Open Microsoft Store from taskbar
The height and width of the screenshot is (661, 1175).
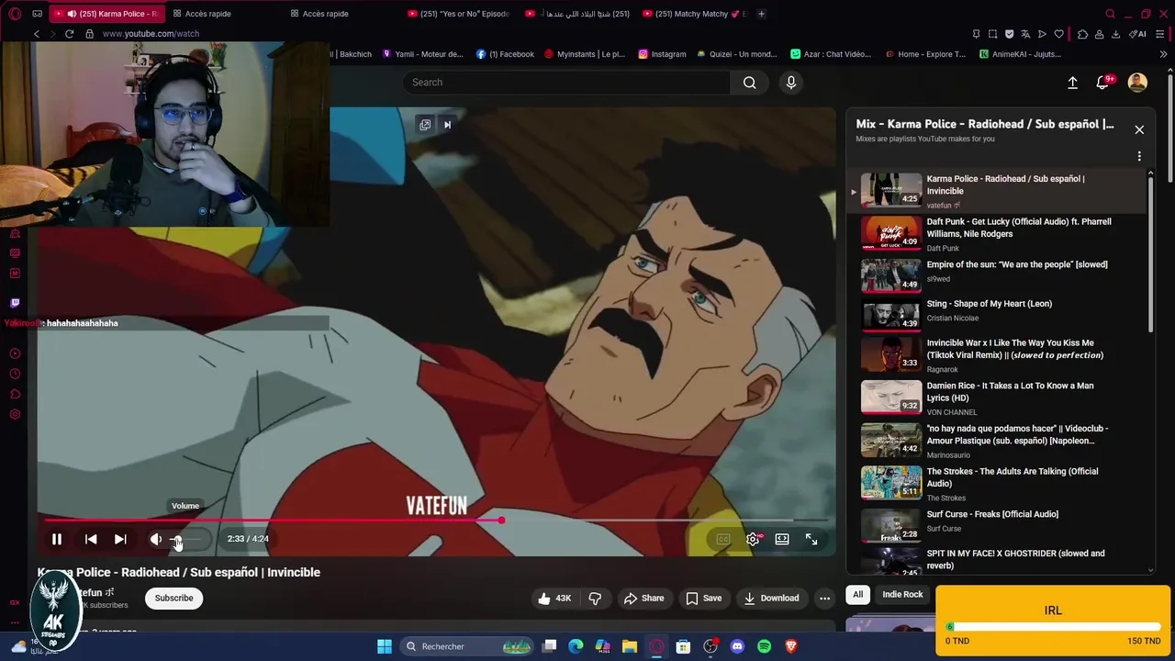tap(683, 646)
